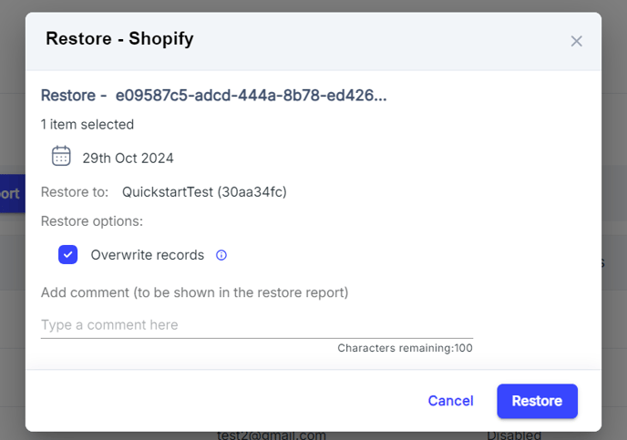
Task: Select the QuickstartTest (30aa34fc) destination
Action: click(204, 192)
